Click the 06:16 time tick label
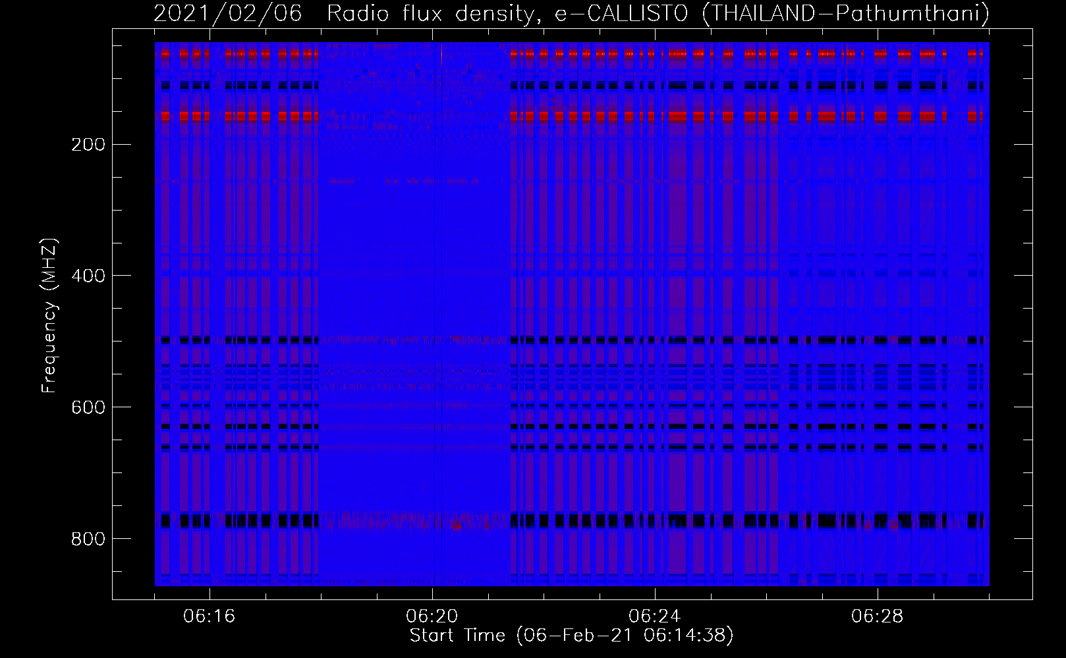This screenshot has width=1066, height=658. tap(210, 617)
